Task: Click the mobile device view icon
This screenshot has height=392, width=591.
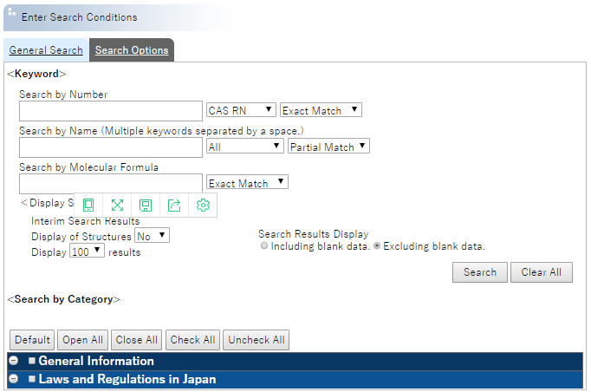Action: point(88,205)
